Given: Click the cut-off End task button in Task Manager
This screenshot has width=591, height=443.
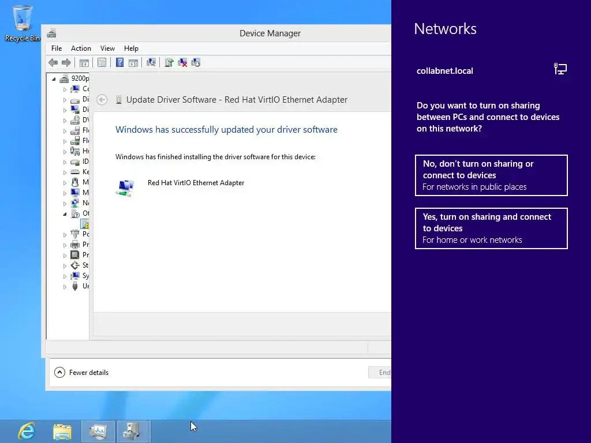Looking at the screenshot, I should click(x=380, y=373).
